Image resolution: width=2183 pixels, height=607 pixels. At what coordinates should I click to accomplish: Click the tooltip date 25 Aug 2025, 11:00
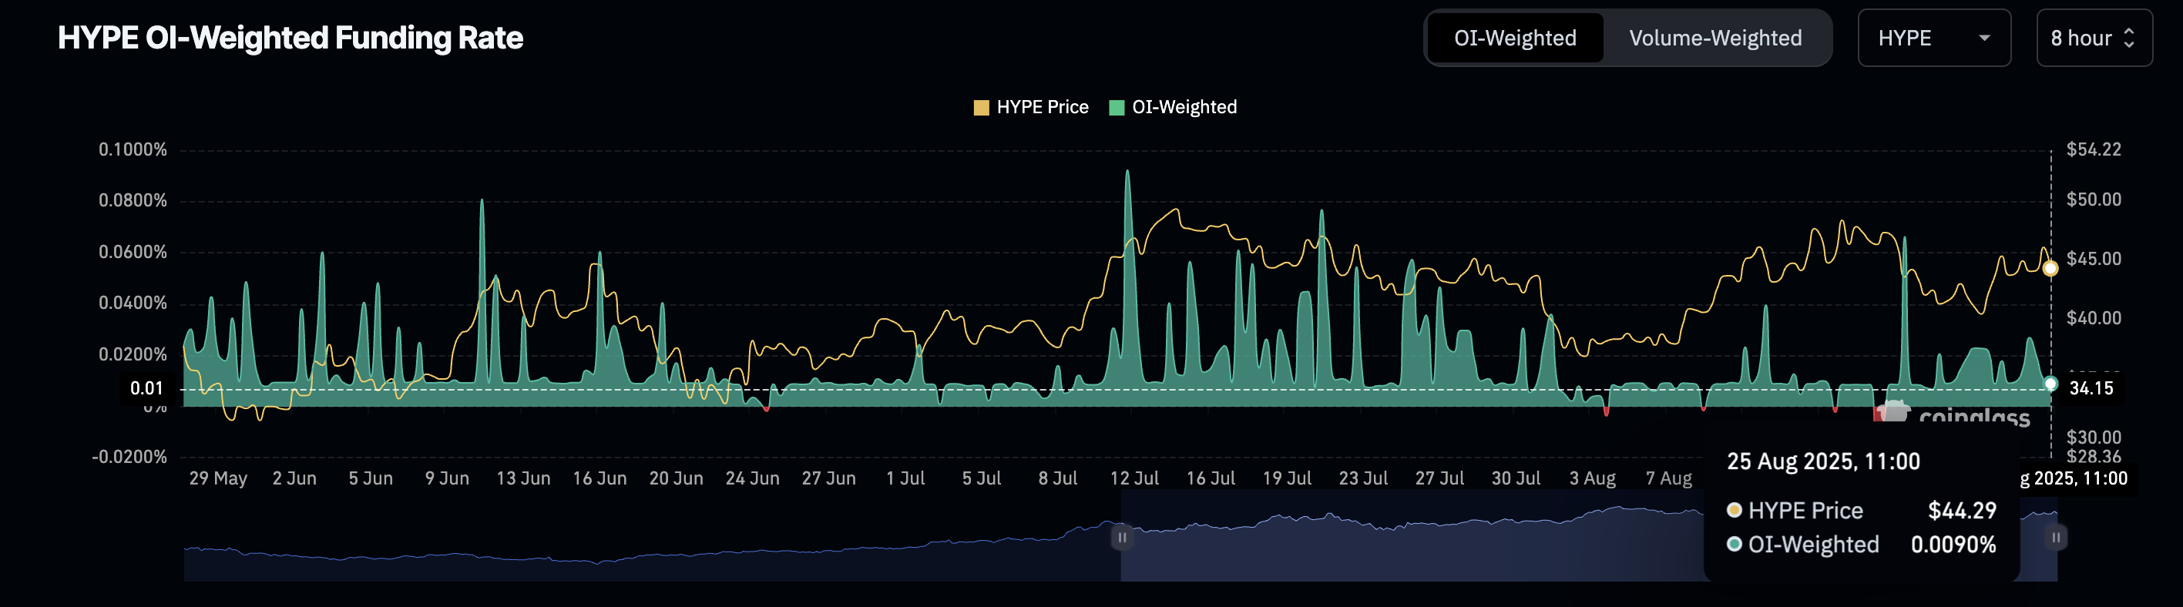tap(1824, 461)
